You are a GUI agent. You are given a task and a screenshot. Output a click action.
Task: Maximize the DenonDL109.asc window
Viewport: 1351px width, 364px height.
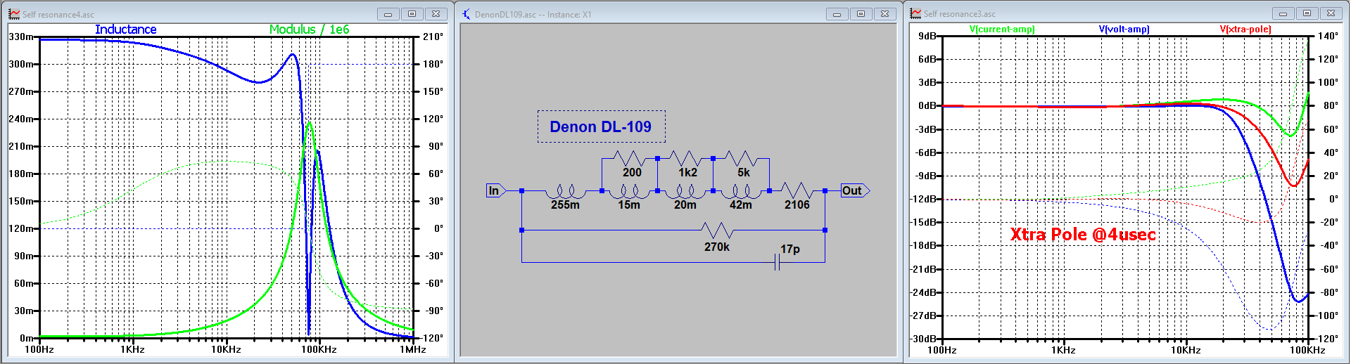(x=861, y=14)
